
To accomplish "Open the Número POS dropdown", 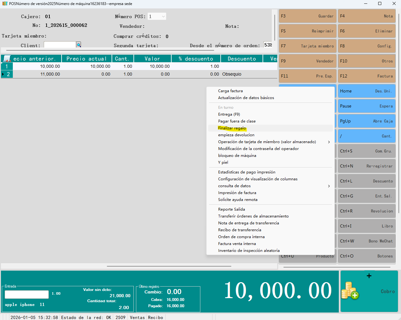I will [x=163, y=17].
